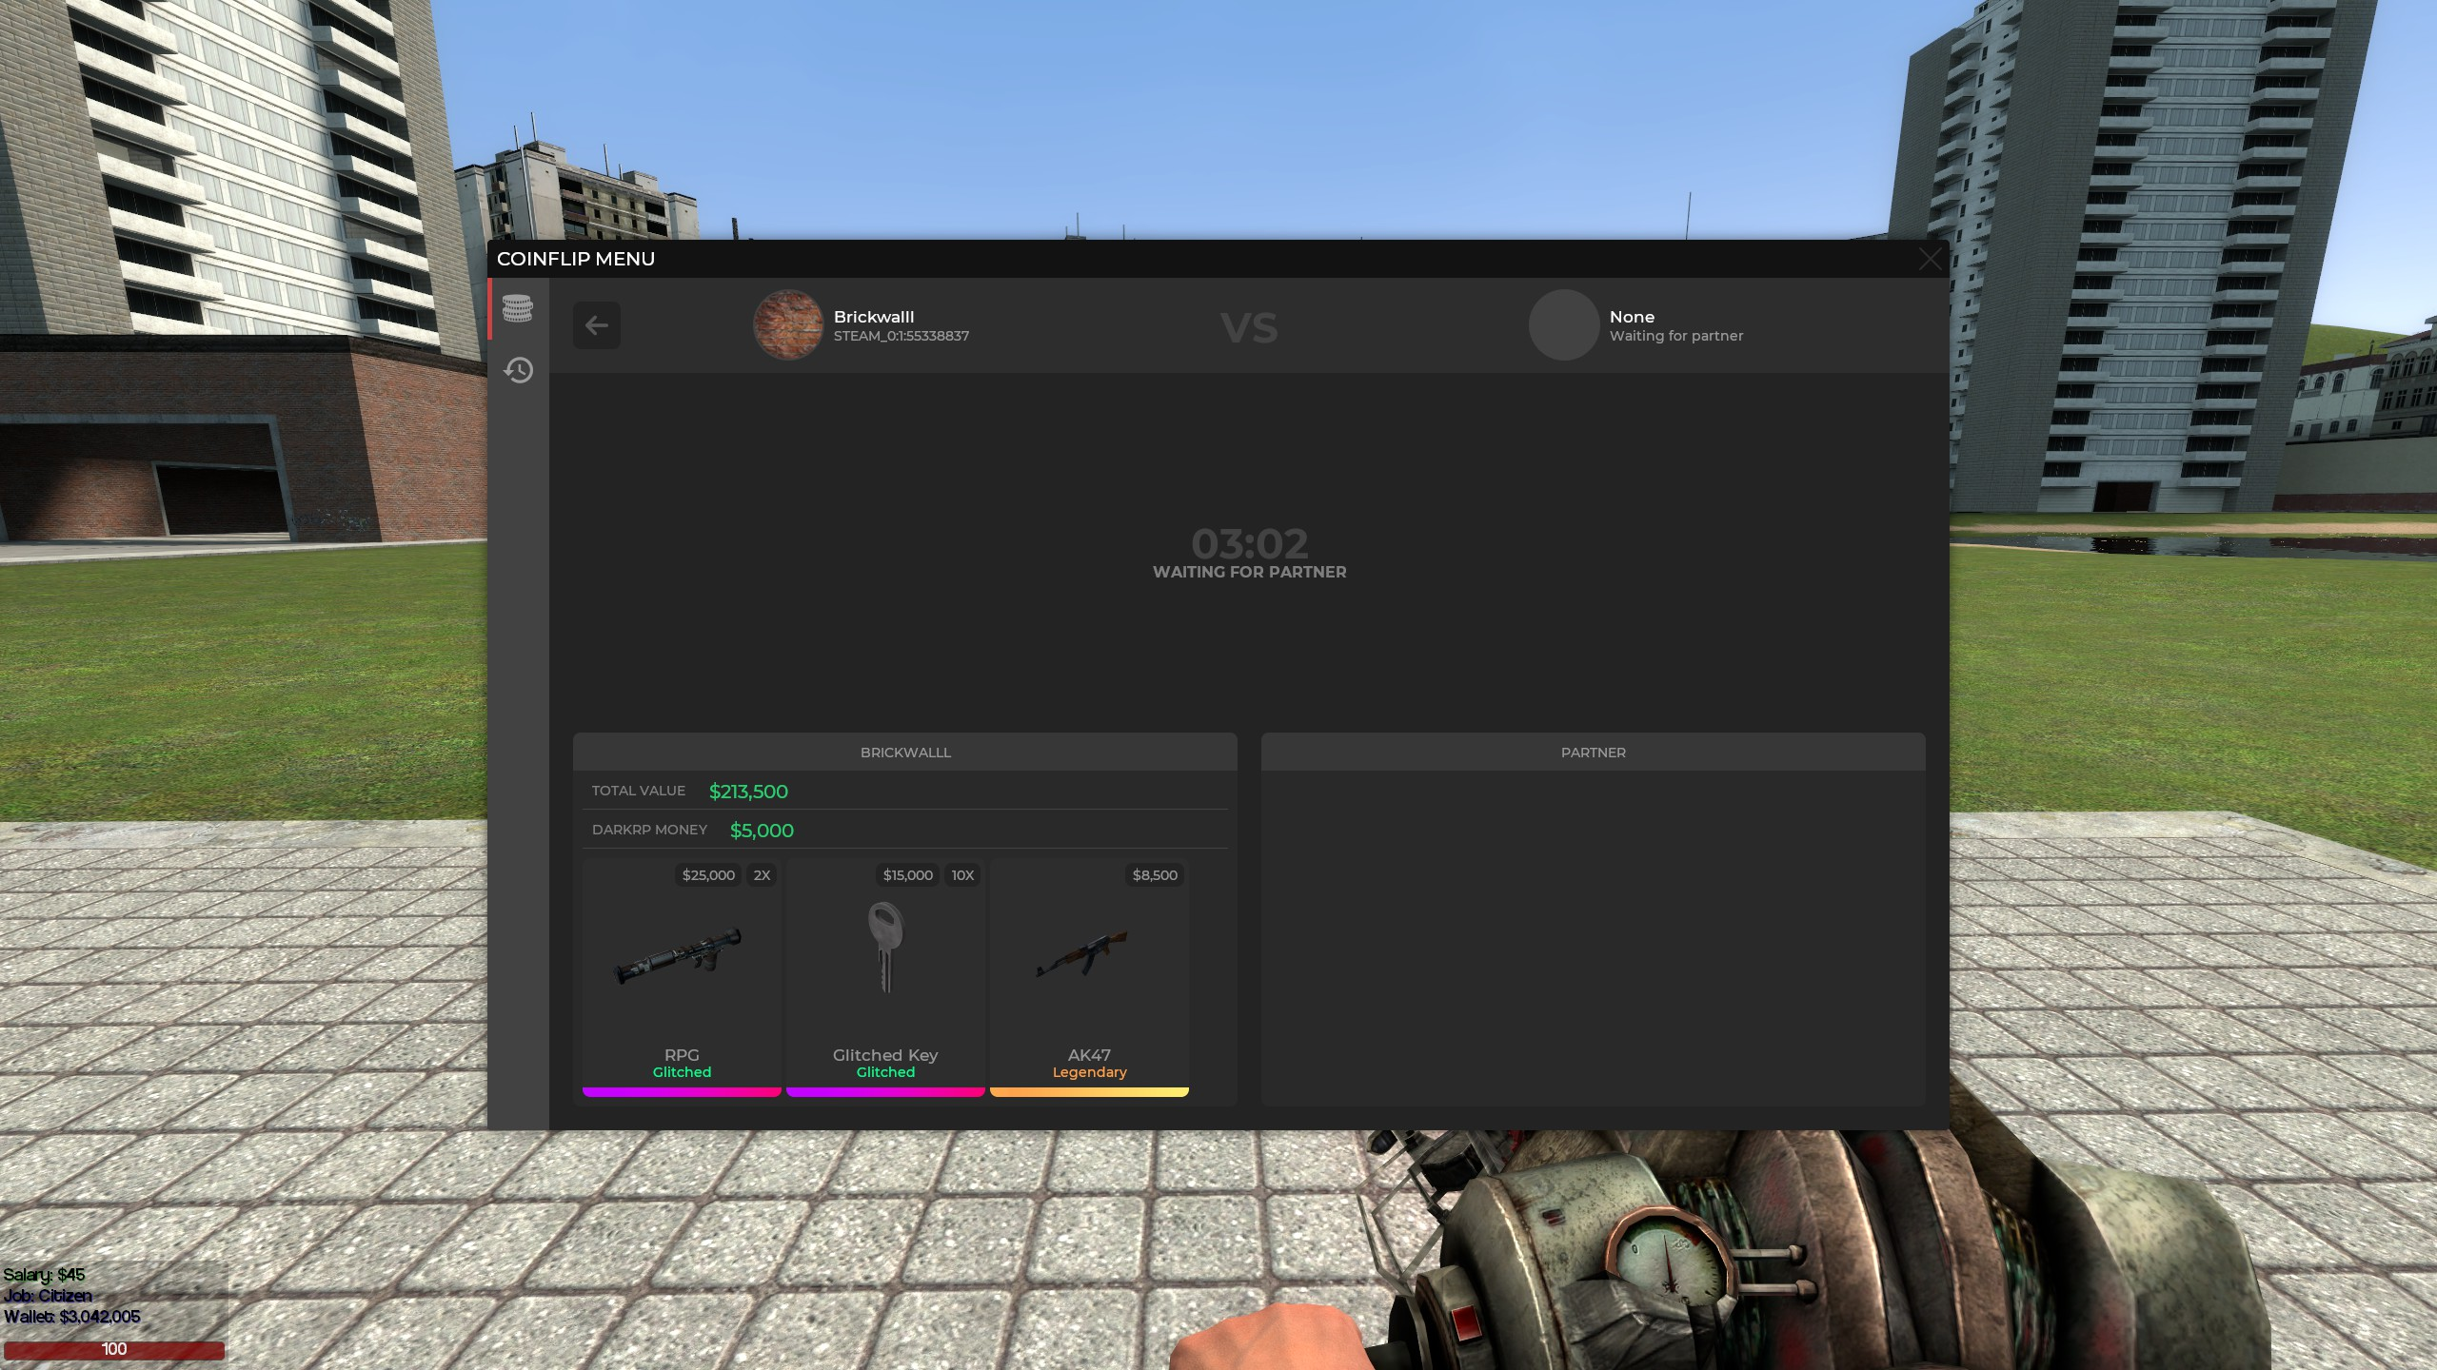Close the Coinflip Menu window
Screen dimensions: 2437x1370
pyautogui.click(x=1930, y=259)
